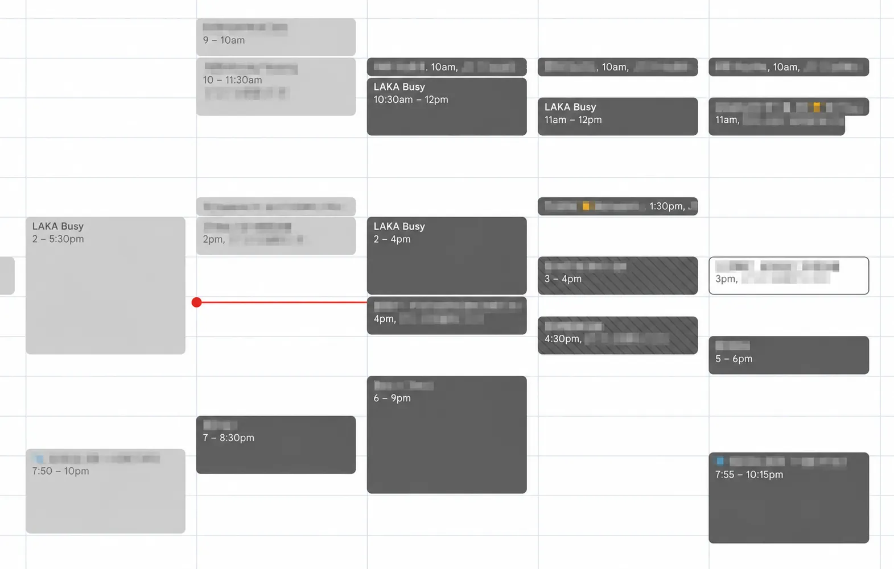The height and width of the screenshot is (569, 894).
Task: Open the LAKA Busy 2 – 5:30pm event
Action: pyautogui.click(x=105, y=285)
